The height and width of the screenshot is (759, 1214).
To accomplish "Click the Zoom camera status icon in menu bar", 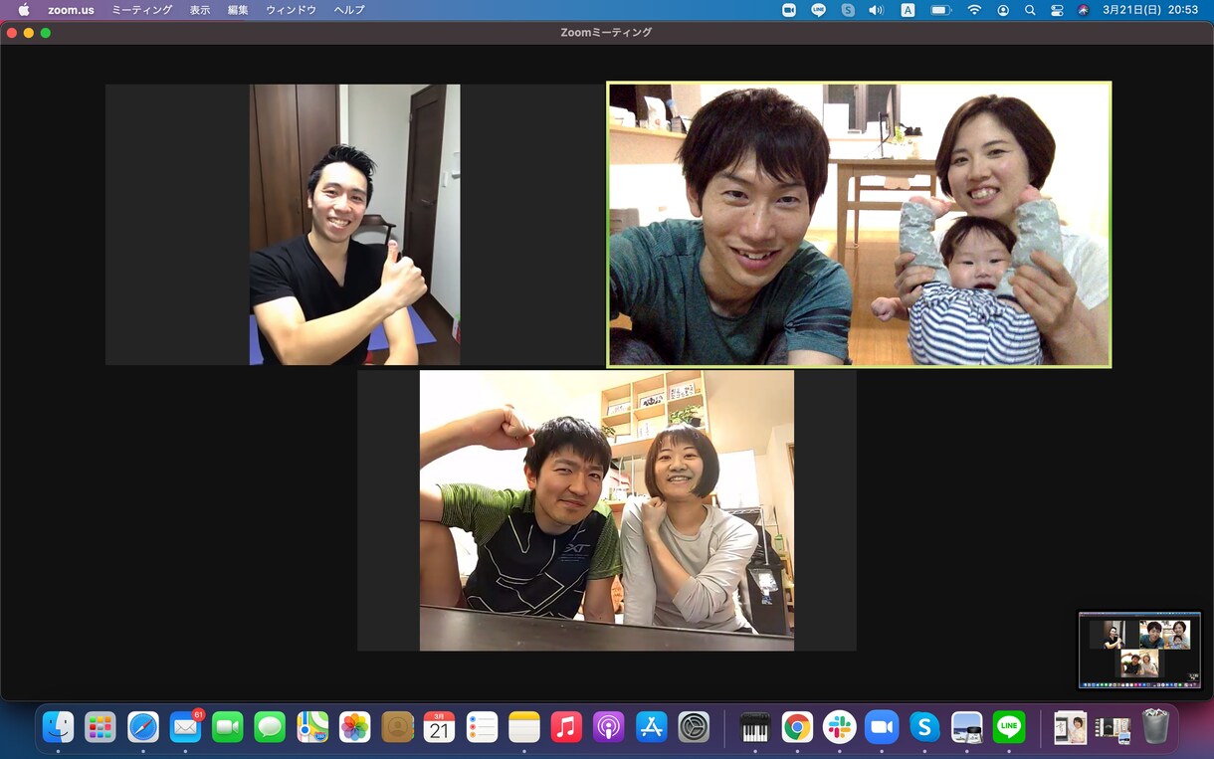I will pyautogui.click(x=789, y=10).
